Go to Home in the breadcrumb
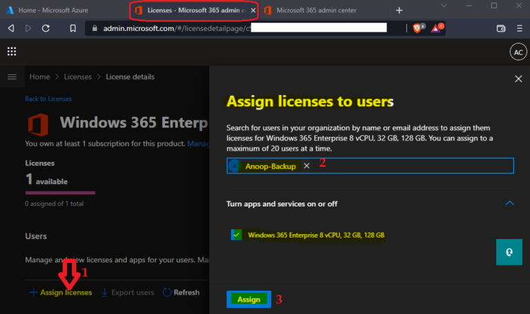Image resolution: width=530 pixels, height=314 pixels. [x=39, y=77]
